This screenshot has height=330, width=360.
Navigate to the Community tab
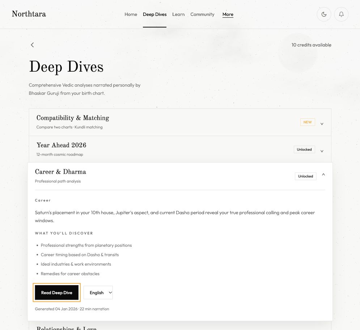click(202, 14)
